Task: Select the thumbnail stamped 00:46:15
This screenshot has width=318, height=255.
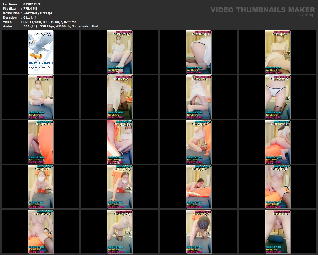Action: (x=40, y=187)
